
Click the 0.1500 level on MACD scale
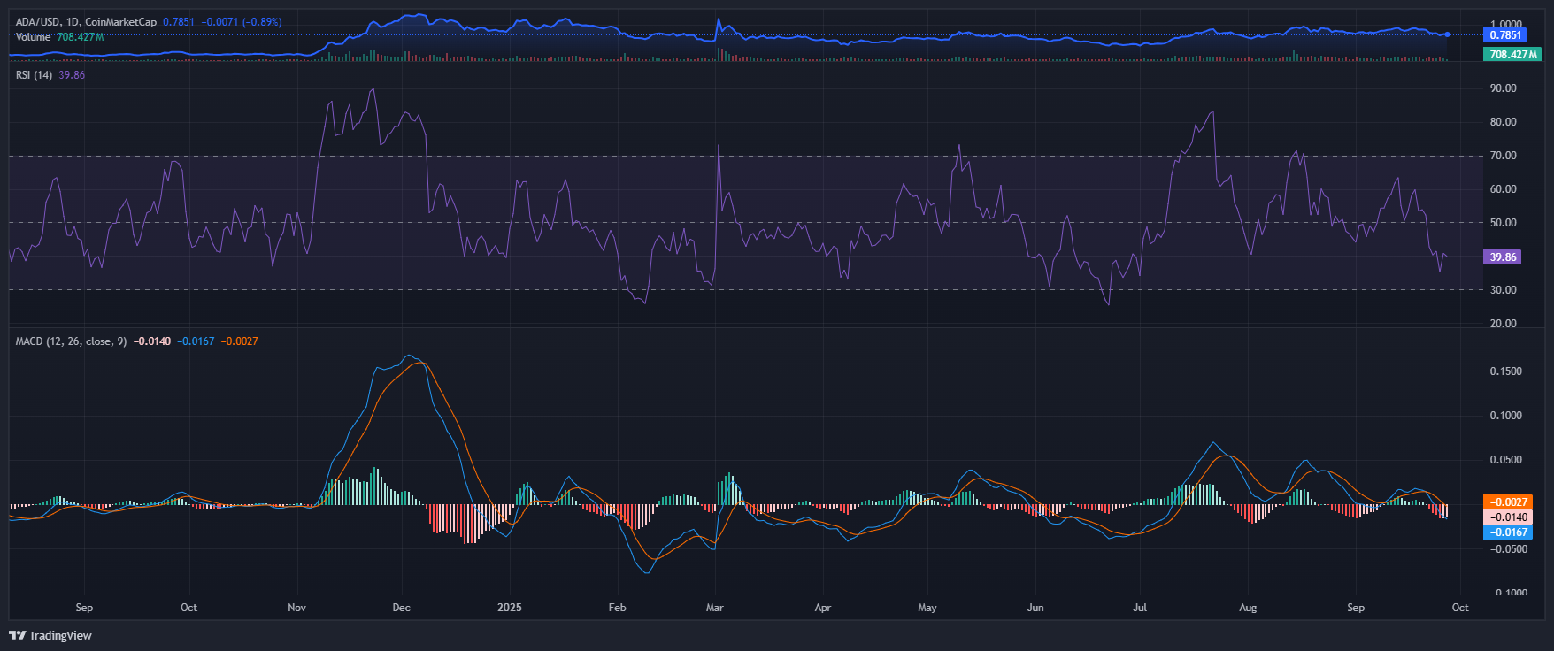1505,371
